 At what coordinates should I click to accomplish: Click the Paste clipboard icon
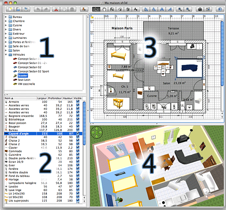pos(72,9)
